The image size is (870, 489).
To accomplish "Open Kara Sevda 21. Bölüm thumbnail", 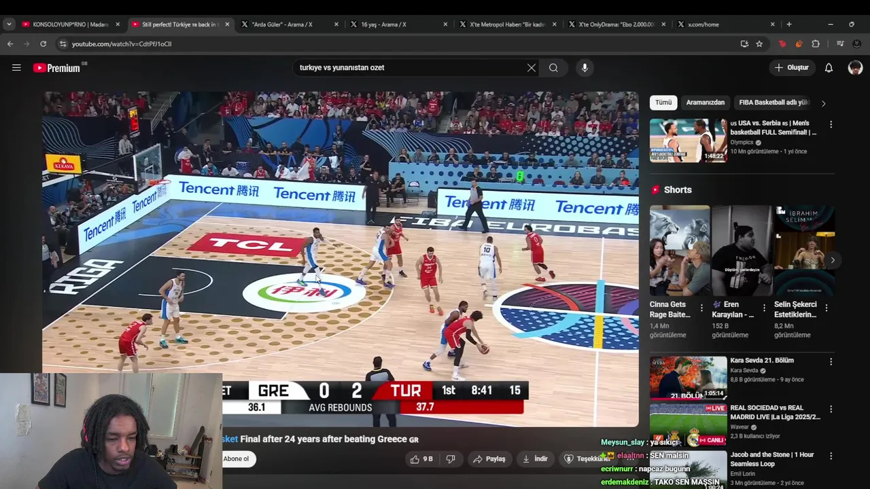I will (688, 378).
